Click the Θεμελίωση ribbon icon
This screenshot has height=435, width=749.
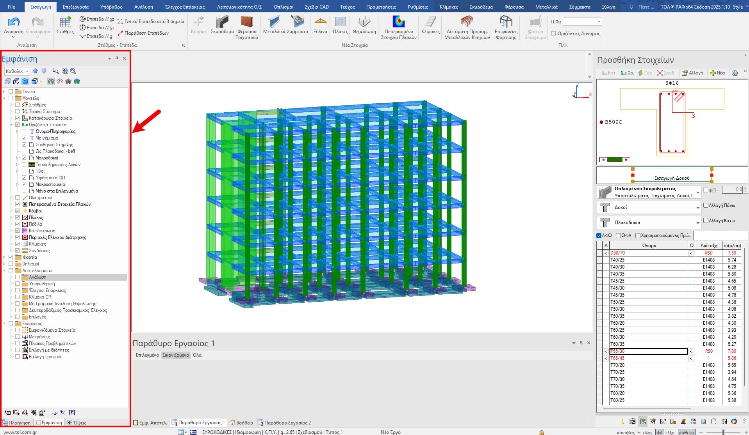tap(364, 22)
